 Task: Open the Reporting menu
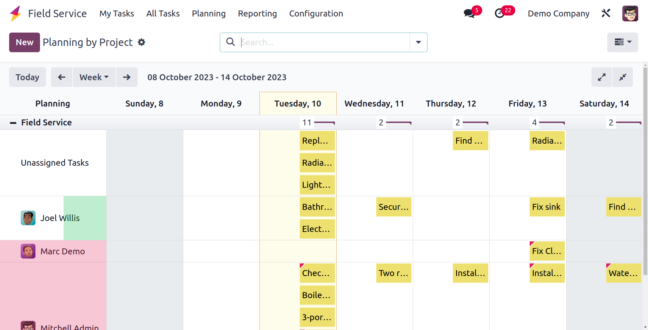[257, 14]
